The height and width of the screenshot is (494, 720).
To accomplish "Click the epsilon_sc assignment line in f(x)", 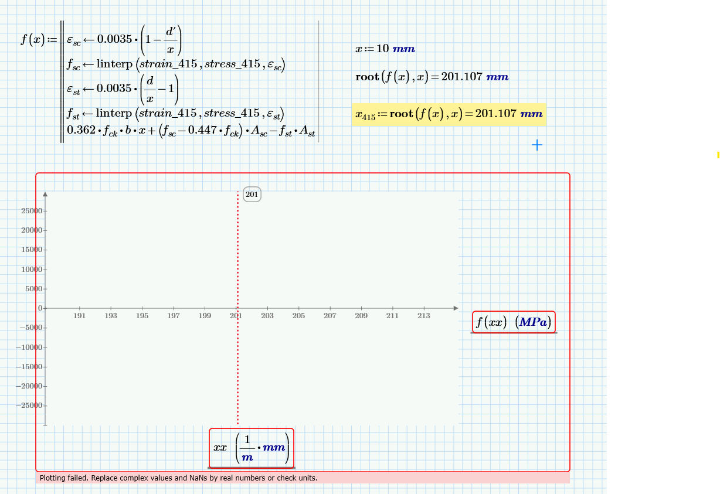I will click(123, 38).
